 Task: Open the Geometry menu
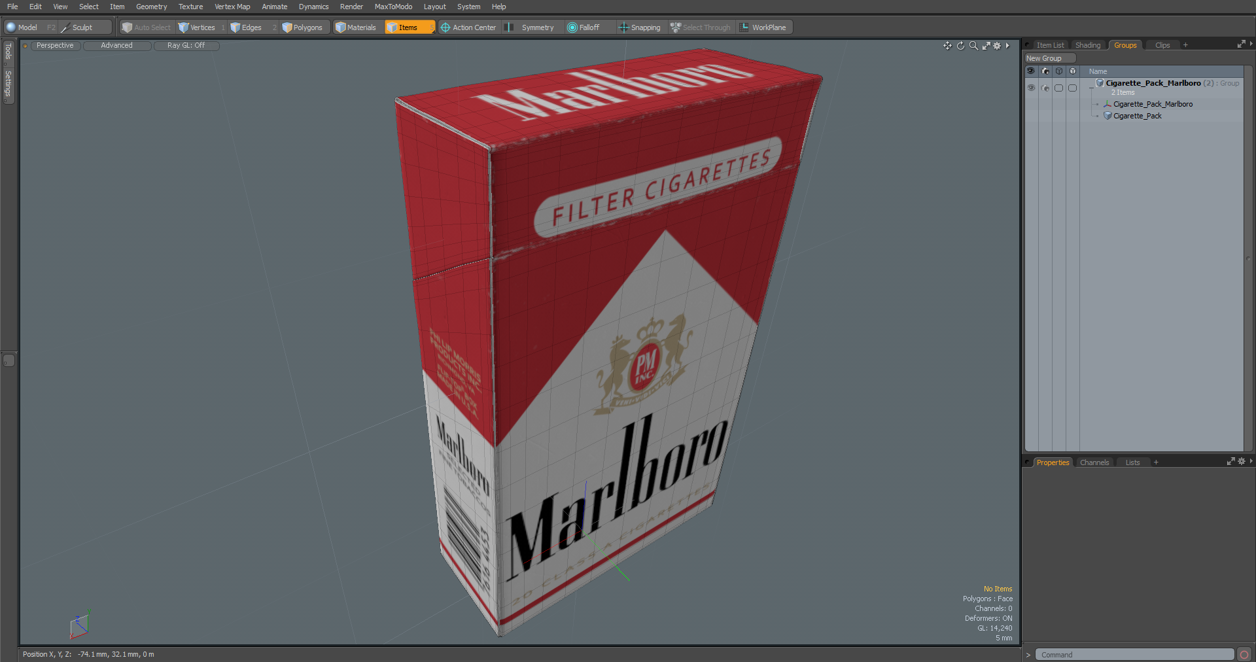[151, 7]
